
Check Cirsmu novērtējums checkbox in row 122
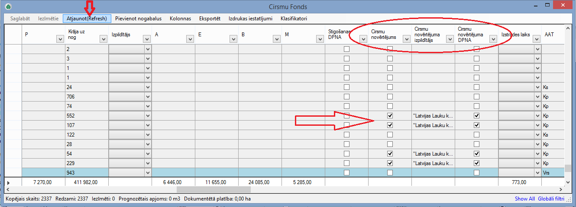[x=390, y=135]
